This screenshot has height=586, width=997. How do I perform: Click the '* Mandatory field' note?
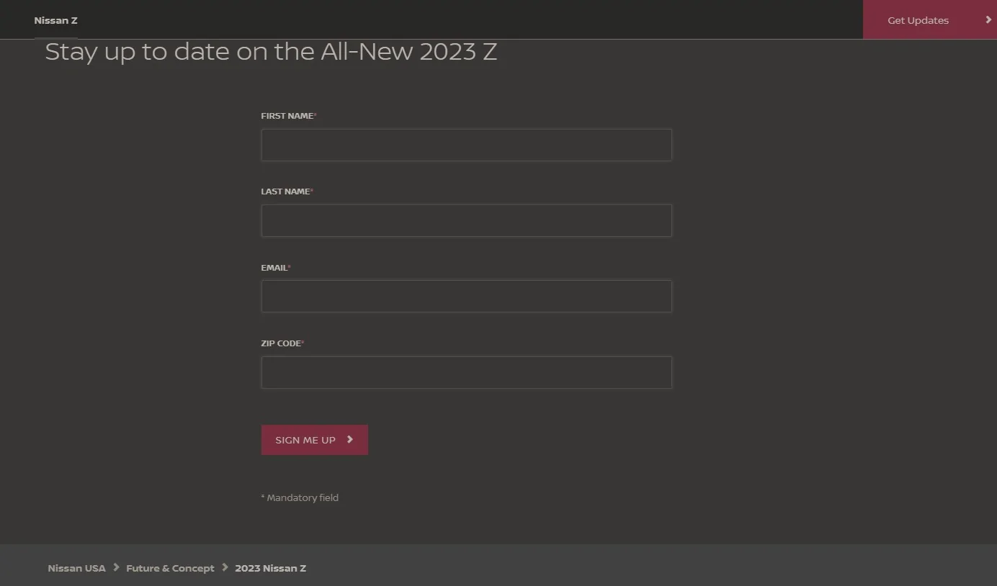300,497
